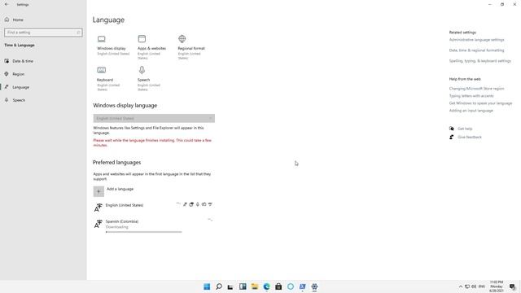Click the Add a language plus button
This screenshot has height=293, width=521.
(99, 191)
